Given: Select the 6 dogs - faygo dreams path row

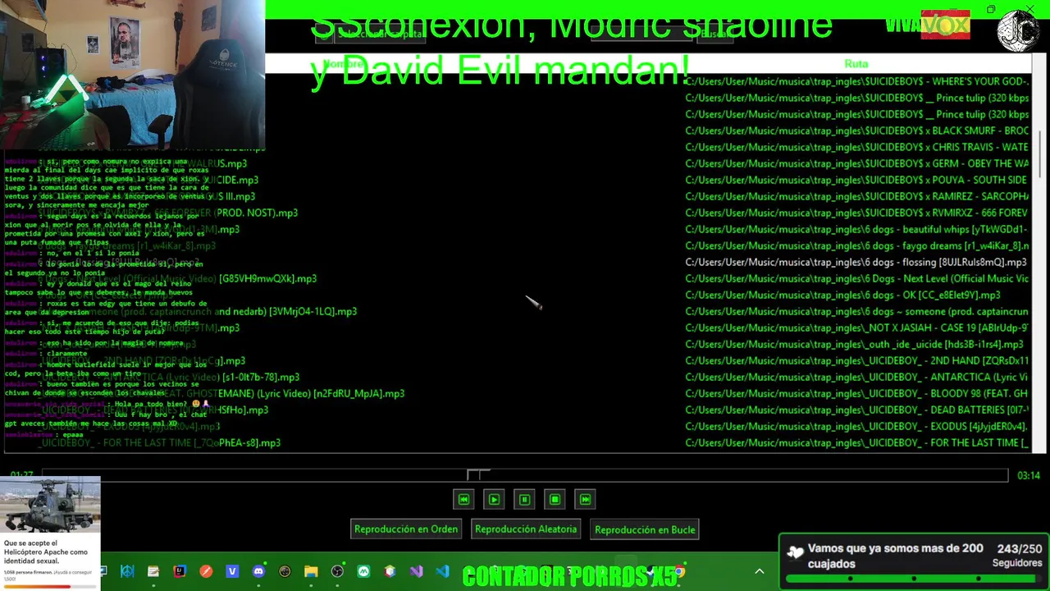Looking at the screenshot, I should (856, 245).
